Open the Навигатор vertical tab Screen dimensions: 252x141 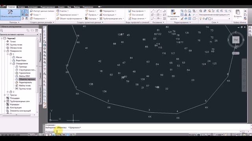[x=40, y=38]
